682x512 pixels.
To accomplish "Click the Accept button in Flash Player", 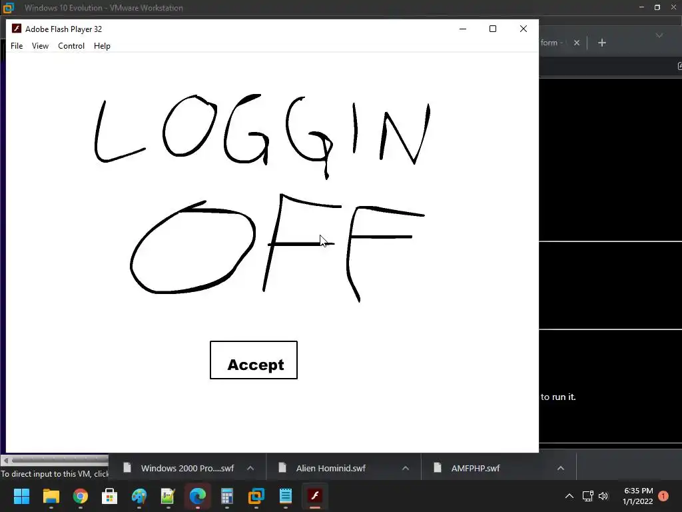I will coord(254,360).
